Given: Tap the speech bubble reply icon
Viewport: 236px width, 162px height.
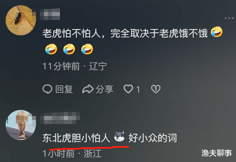Looking at the screenshot, I should 47,89.
